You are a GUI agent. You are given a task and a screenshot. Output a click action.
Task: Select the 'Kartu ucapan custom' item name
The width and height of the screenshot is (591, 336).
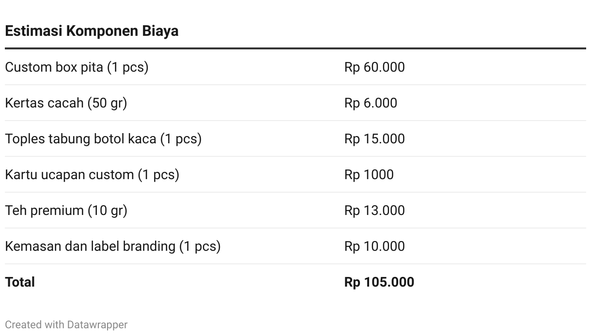pos(69,174)
